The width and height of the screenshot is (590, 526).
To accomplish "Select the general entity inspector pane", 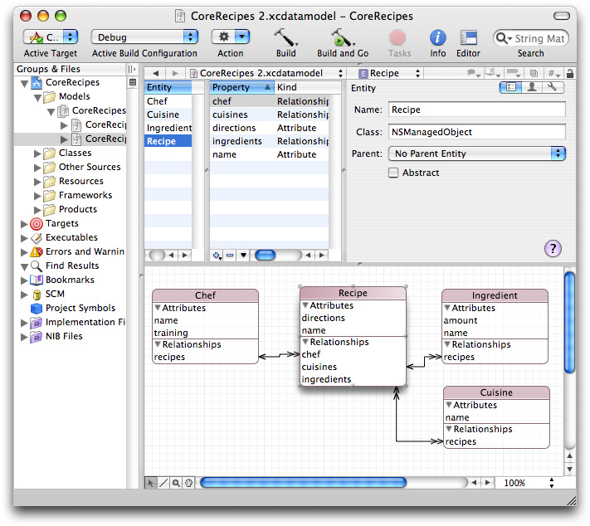I will [510, 87].
